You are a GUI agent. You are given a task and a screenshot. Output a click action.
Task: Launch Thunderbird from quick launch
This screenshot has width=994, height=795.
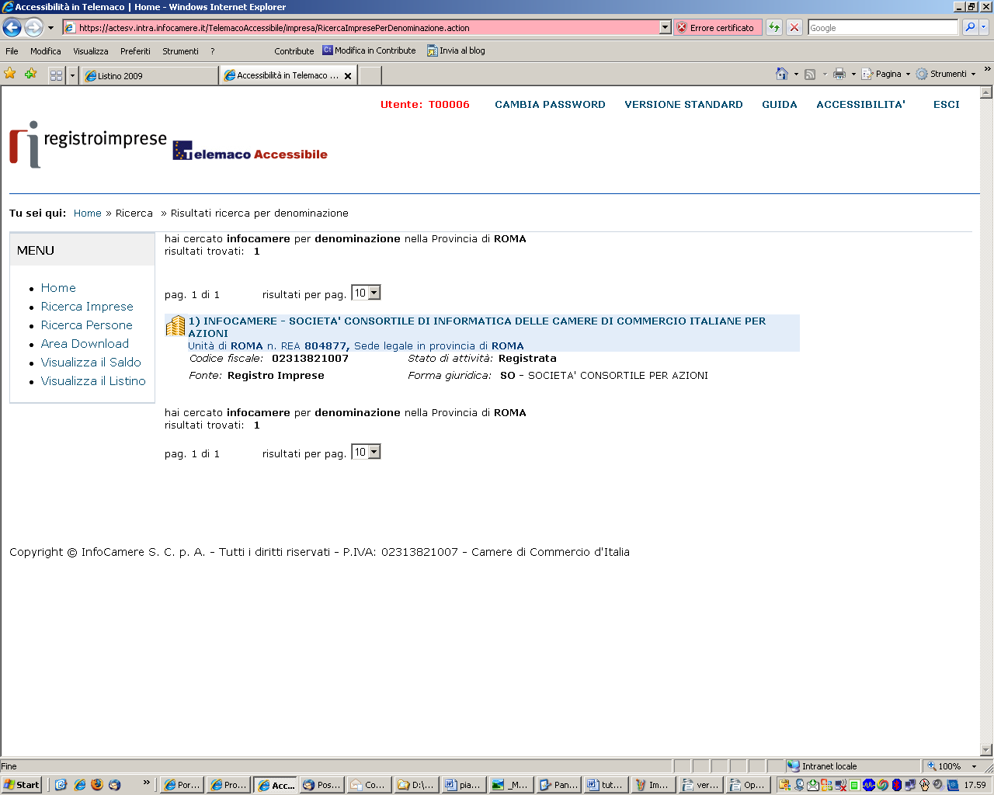click(x=115, y=785)
